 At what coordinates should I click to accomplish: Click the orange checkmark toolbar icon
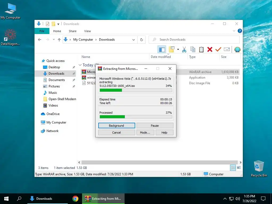click(x=218, y=50)
